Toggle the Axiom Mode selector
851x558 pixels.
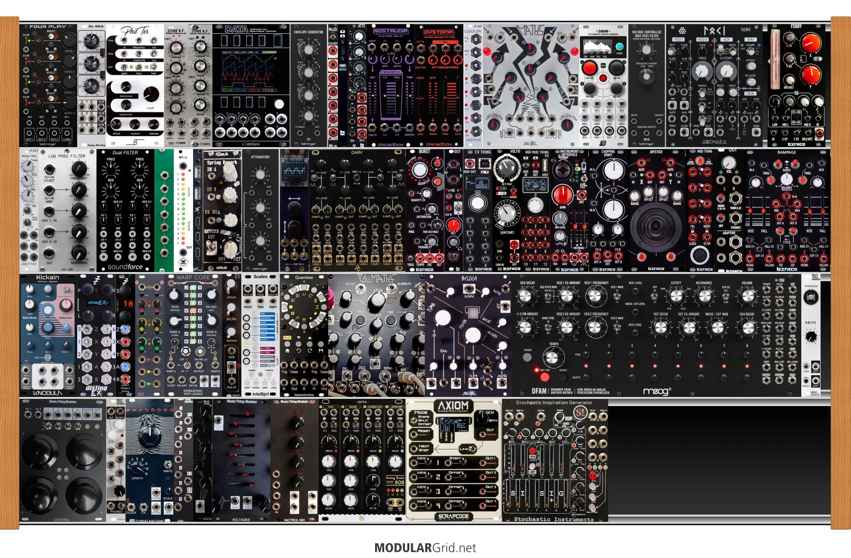pyautogui.click(x=414, y=420)
